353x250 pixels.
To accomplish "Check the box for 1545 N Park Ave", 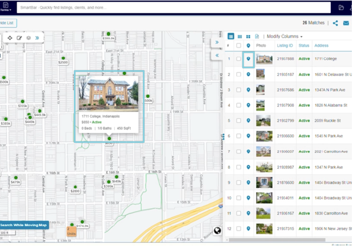I will coord(239,136).
